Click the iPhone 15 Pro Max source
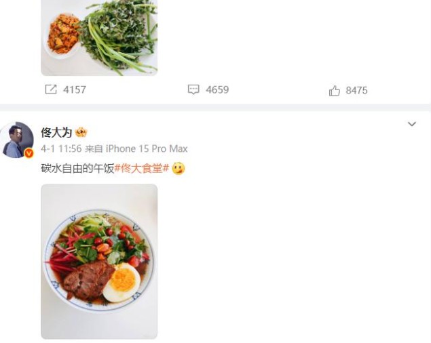The width and height of the screenshot is (431, 343). (147, 148)
